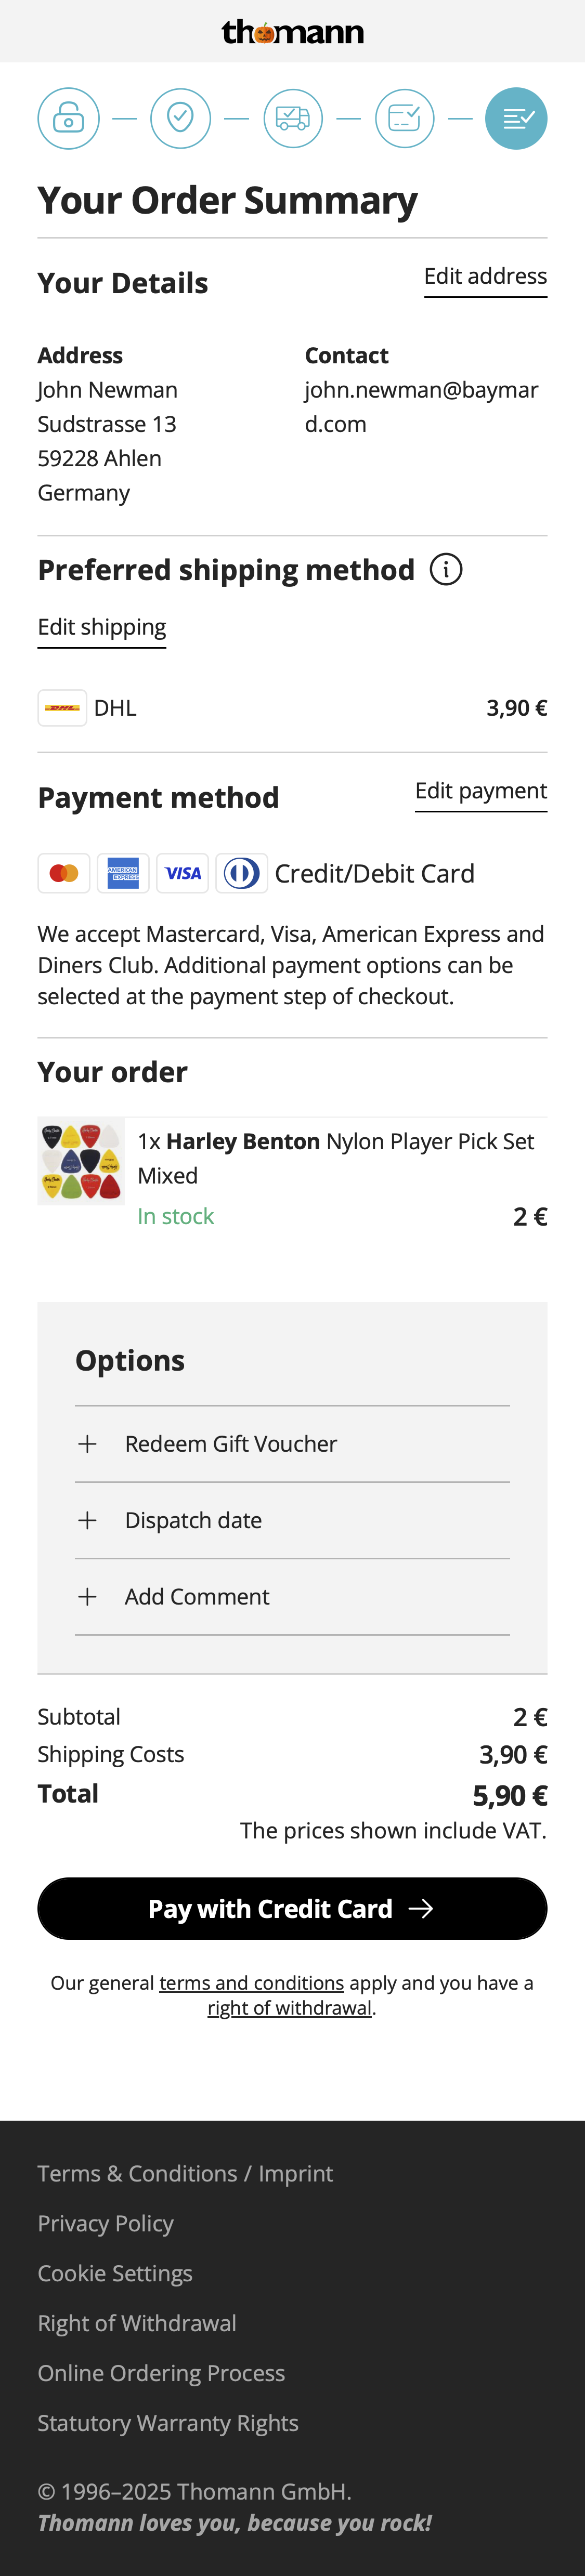Open footer Privacy Policy link
This screenshot has height=2576, width=585.
pyautogui.click(x=106, y=2223)
